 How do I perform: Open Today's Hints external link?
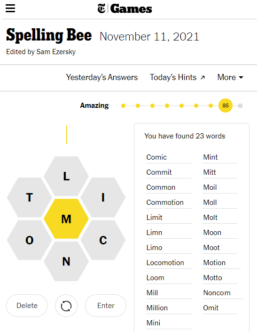[178, 77]
